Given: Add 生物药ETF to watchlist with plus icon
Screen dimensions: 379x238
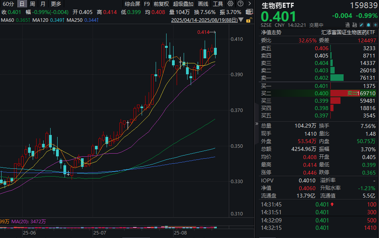Looking at the screenshot, I should (x=374, y=25).
